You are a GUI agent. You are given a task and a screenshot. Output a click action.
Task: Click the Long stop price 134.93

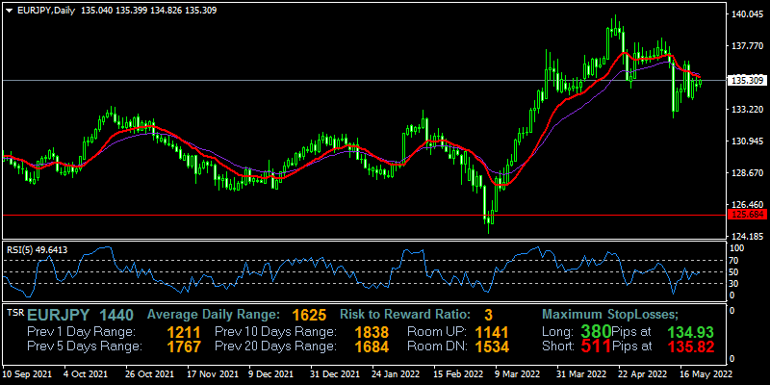click(x=690, y=331)
